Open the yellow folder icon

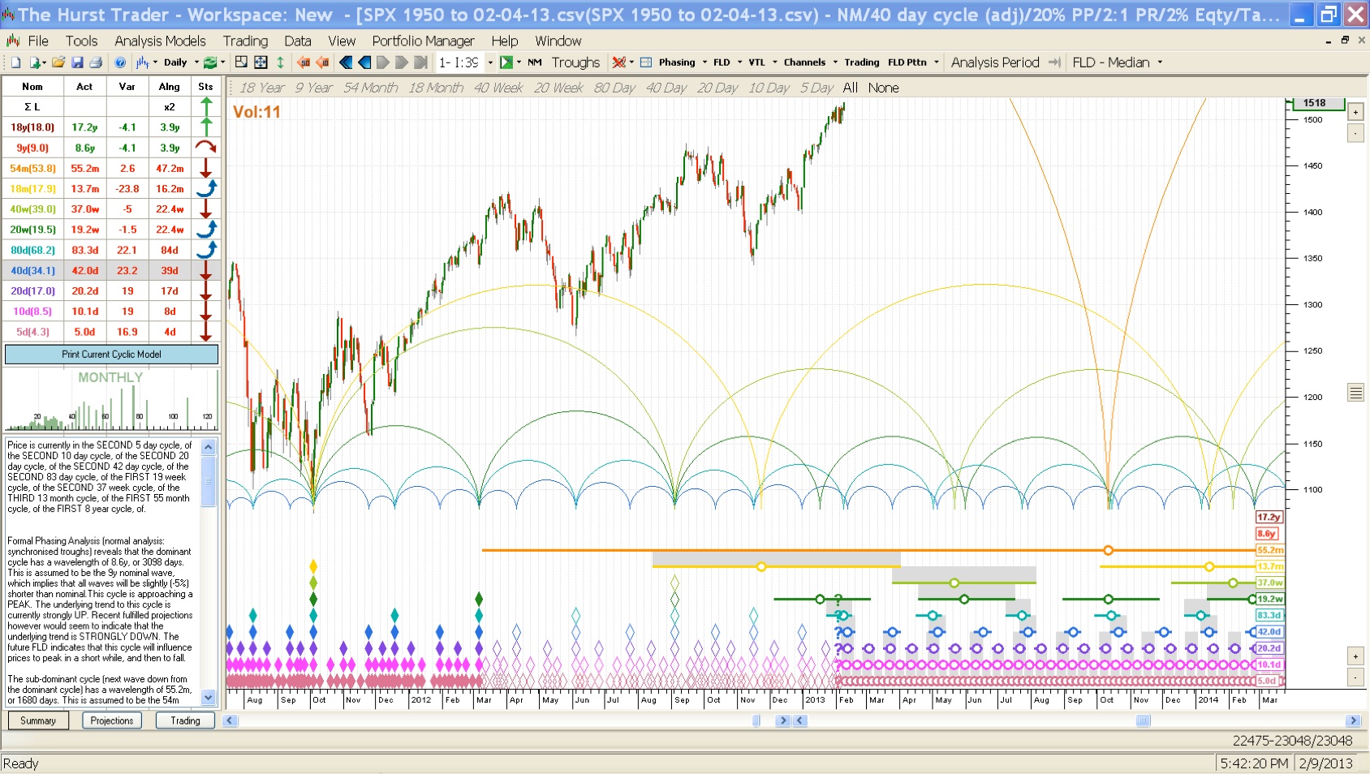coord(58,62)
